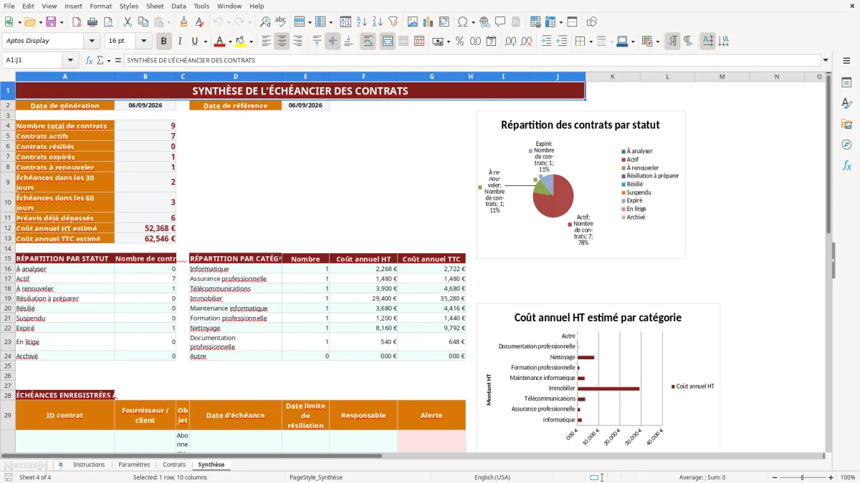This screenshot has width=860, height=483.
Task: Insert Comment speech bubble icon
Action: [x=500, y=22]
